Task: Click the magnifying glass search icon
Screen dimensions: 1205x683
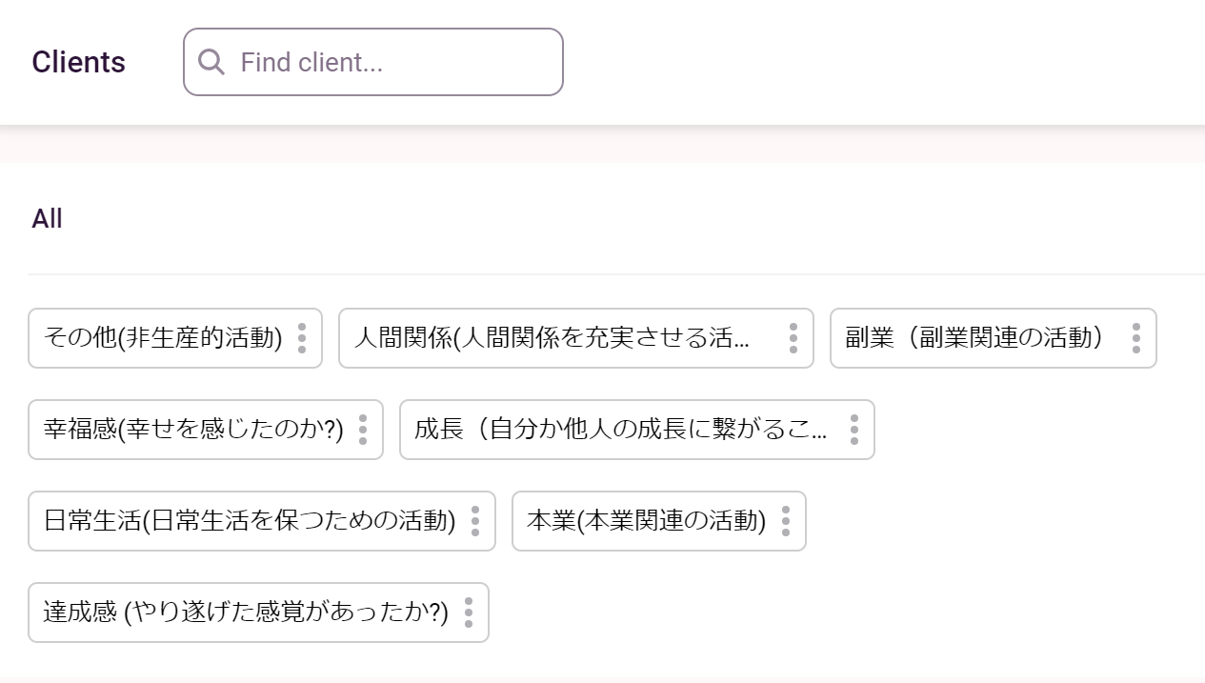Action: [211, 62]
